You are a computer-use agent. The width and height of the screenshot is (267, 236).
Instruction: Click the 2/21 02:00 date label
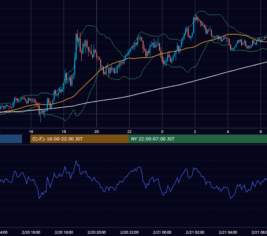pos(195,232)
